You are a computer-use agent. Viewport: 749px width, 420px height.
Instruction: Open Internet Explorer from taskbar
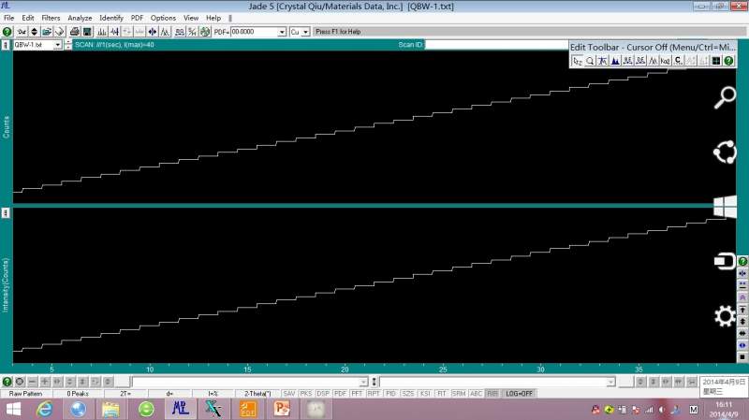[44, 409]
